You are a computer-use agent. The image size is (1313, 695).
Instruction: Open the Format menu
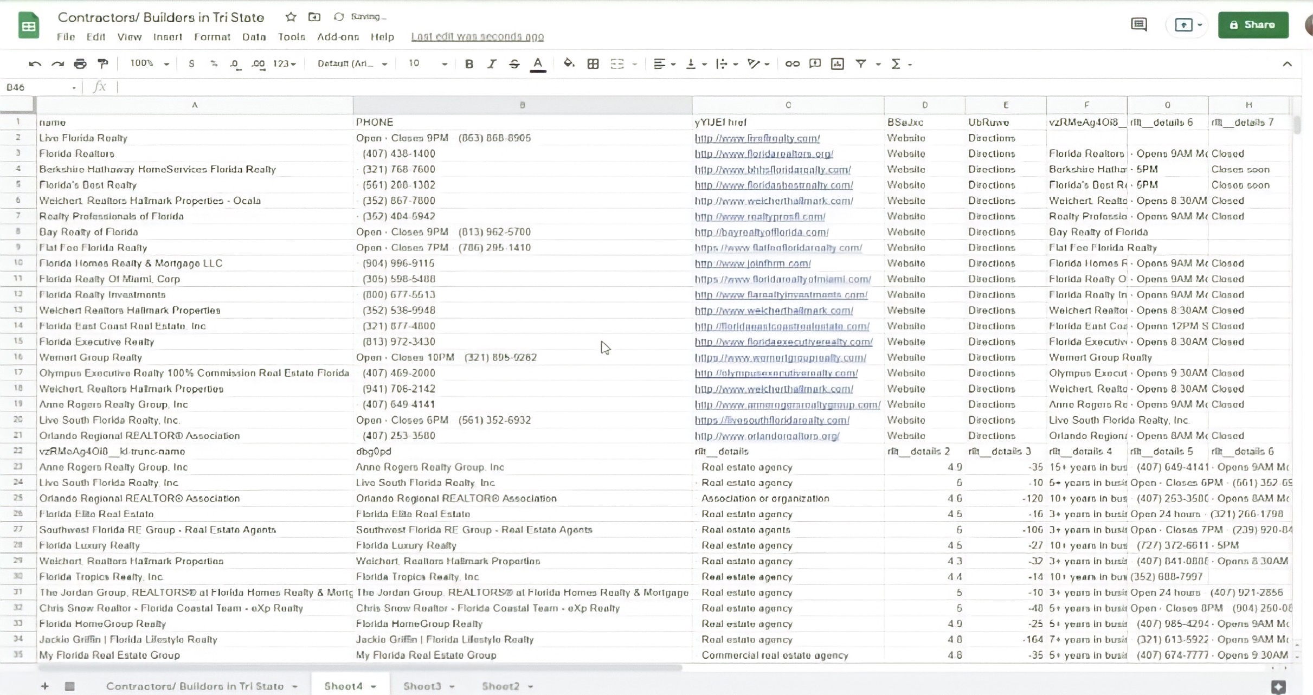[212, 37]
